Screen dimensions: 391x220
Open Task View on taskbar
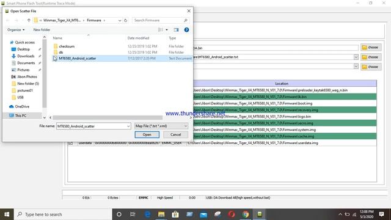pos(133,215)
